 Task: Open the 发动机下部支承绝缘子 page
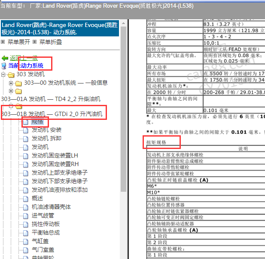tap(60, 181)
